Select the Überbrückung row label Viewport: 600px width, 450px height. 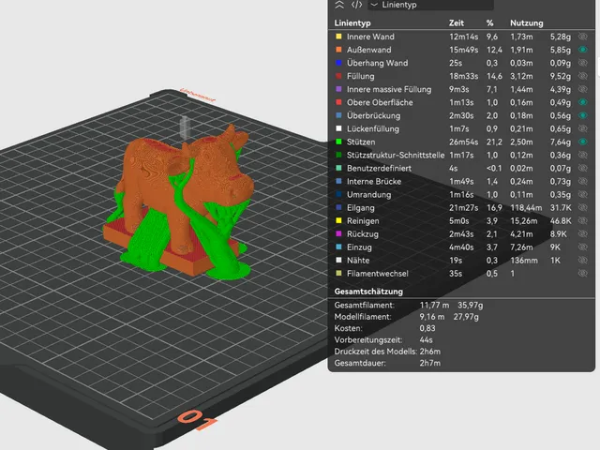click(373, 115)
